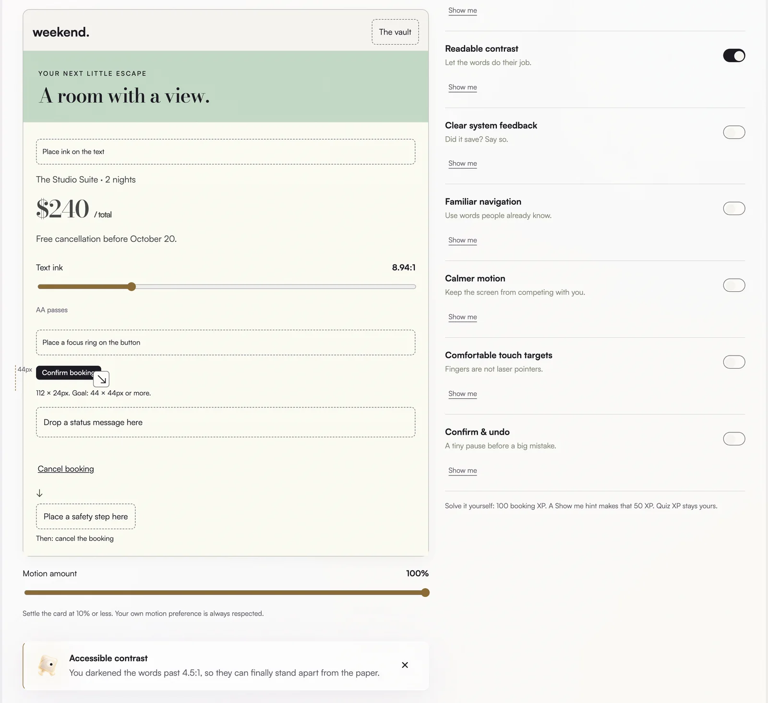Image resolution: width=768 pixels, height=703 pixels.
Task: Click 'Free cancellation before October 20.' text
Action: (107, 239)
